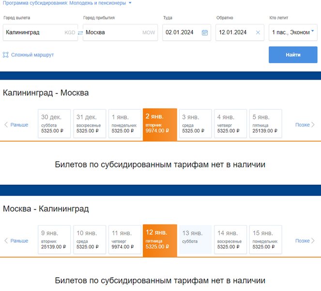
Task: Select the 15 янв. понедельник date tab
Action: (x=266, y=240)
